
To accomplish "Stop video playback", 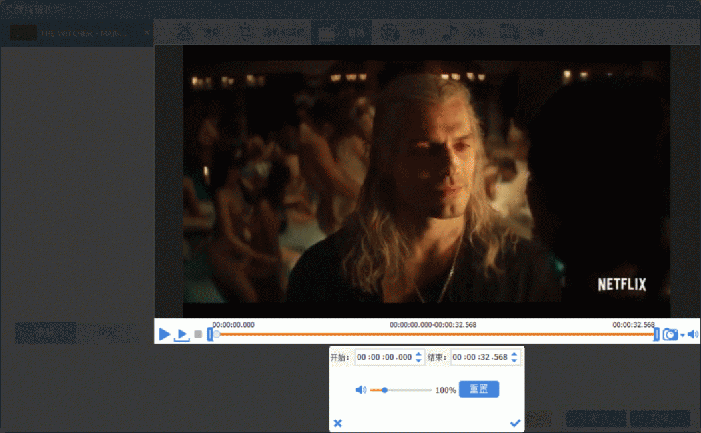I will point(198,334).
